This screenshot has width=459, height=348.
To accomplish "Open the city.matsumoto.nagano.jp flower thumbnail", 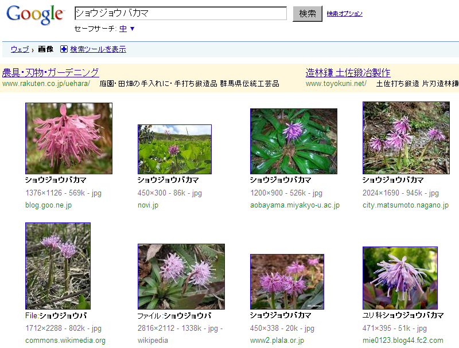I will pos(406,138).
